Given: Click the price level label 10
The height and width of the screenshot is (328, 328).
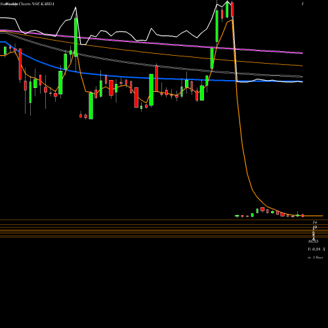Looking at the screenshot, I should coord(315,228).
